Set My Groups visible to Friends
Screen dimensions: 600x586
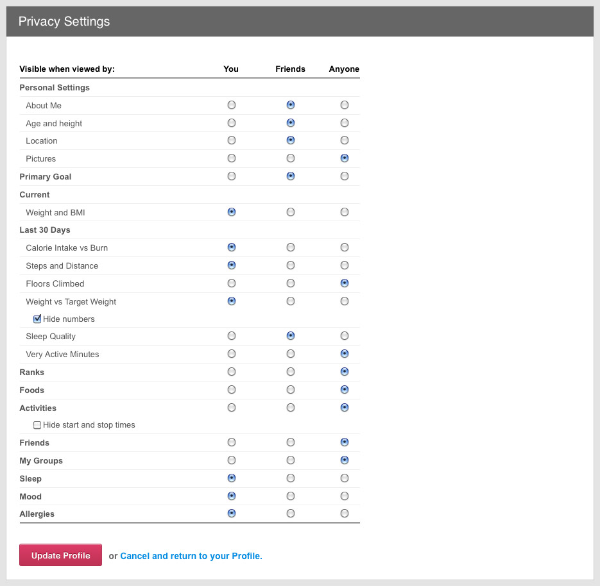pyautogui.click(x=291, y=460)
